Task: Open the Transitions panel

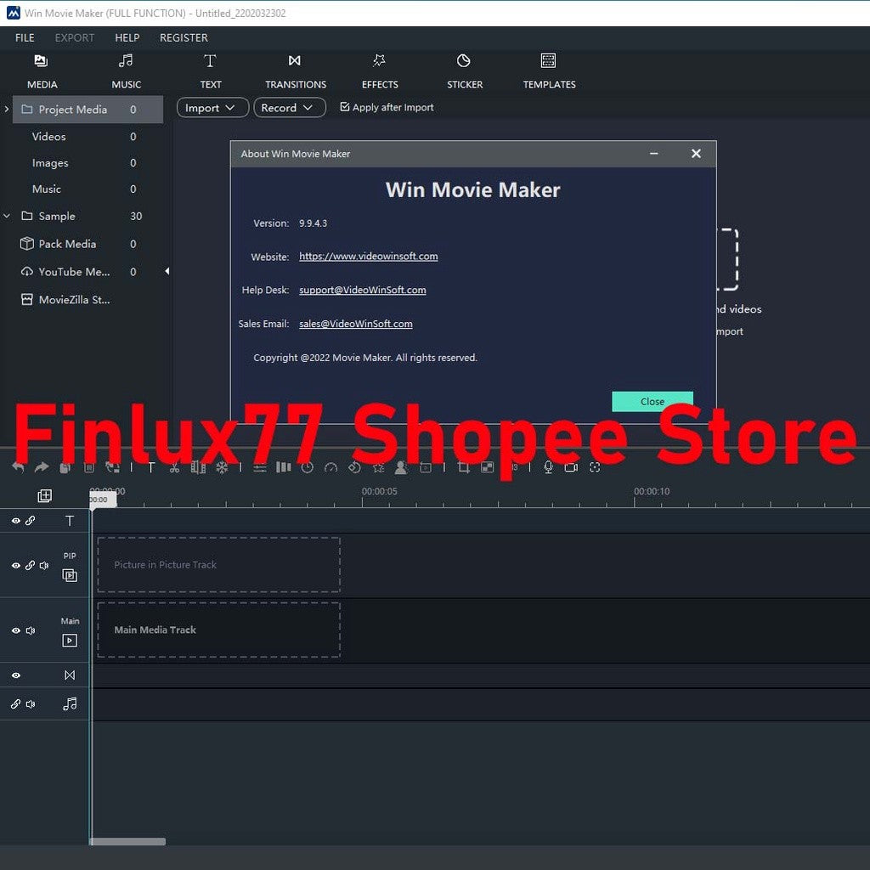Action: point(295,71)
